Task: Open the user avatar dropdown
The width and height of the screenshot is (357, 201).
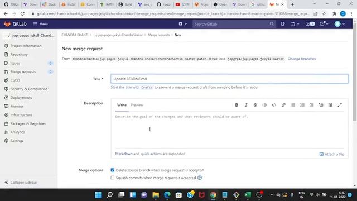Action: 340,24
